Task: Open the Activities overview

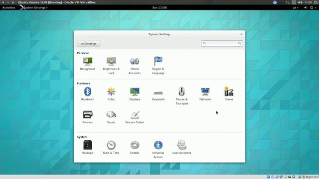Action: (9, 8)
